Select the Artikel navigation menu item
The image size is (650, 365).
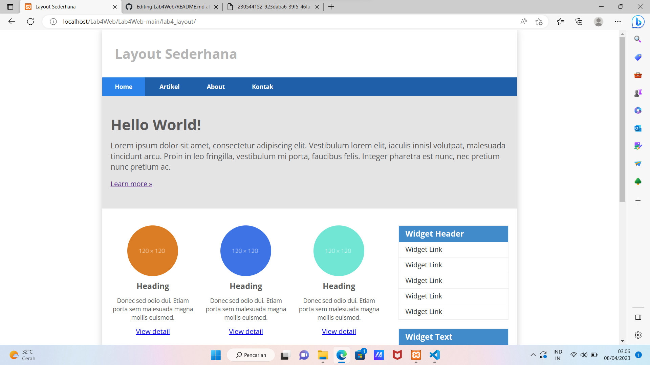coord(169,87)
